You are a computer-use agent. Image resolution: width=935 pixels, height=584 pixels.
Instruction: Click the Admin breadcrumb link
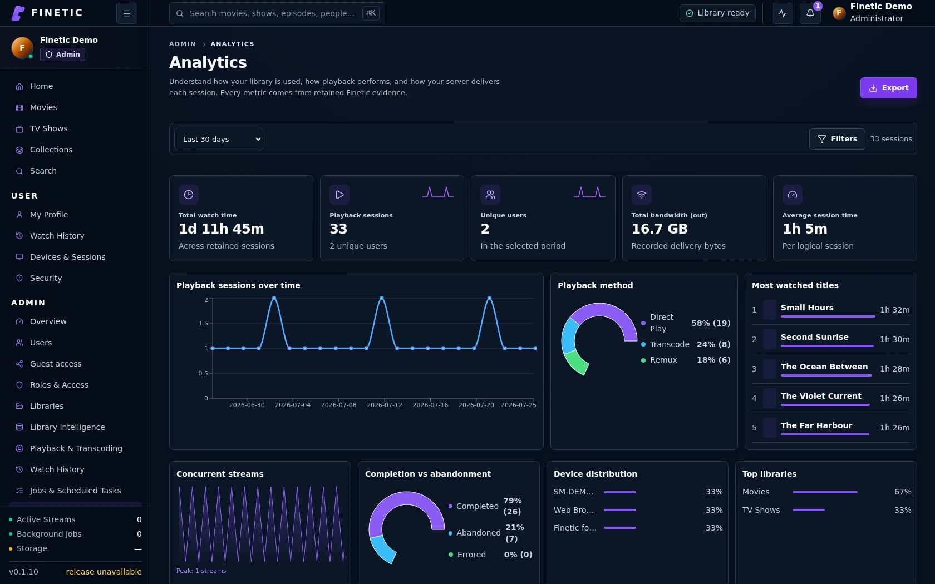tap(183, 44)
